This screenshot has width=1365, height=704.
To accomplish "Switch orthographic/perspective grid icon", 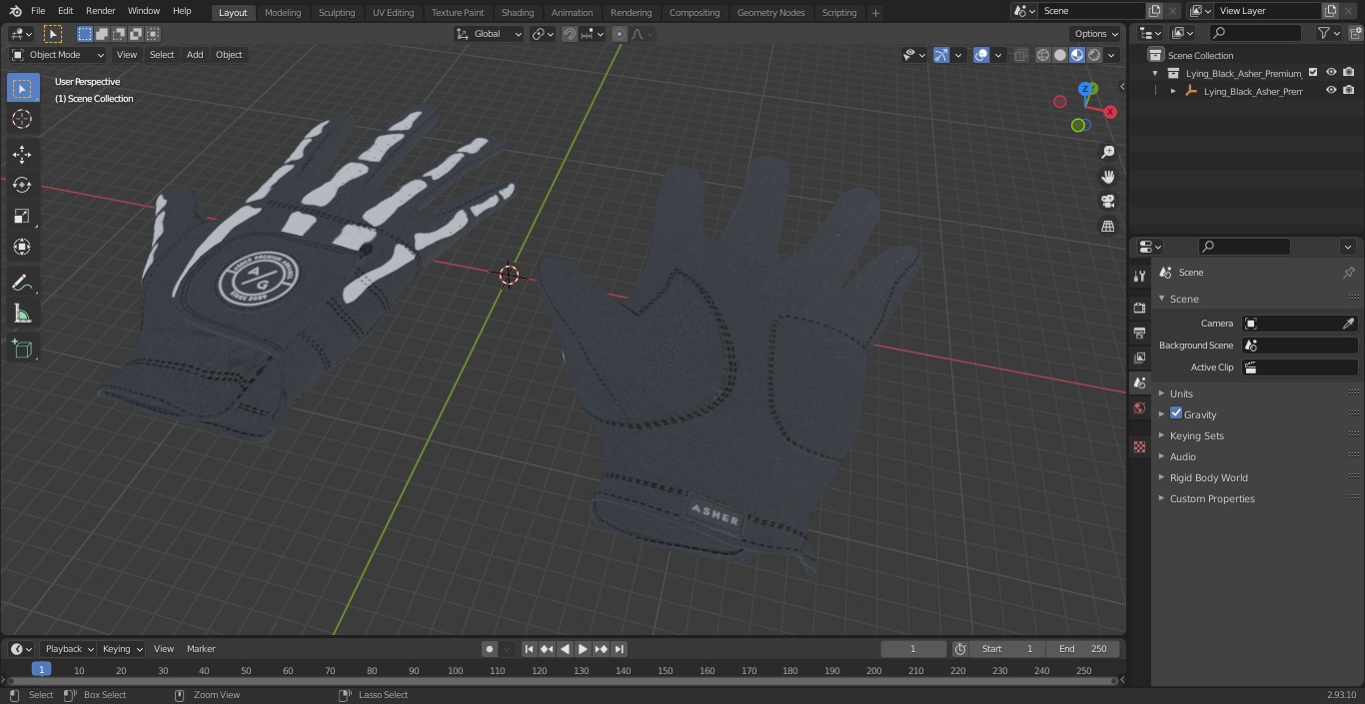I will 1107,227.
